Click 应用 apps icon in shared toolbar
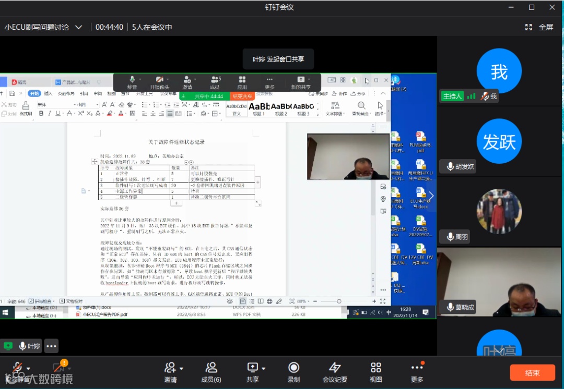564x389 pixels. point(242,82)
